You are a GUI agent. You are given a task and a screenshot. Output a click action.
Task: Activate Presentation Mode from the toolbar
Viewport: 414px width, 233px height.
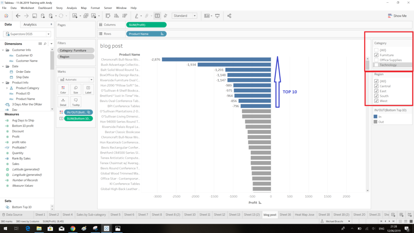tap(217, 16)
